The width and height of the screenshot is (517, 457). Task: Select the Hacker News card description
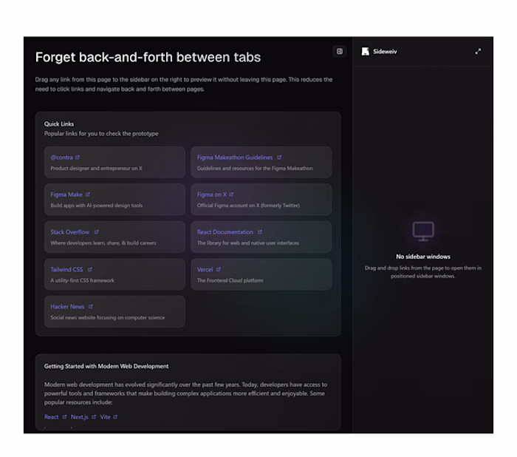point(107,318)
